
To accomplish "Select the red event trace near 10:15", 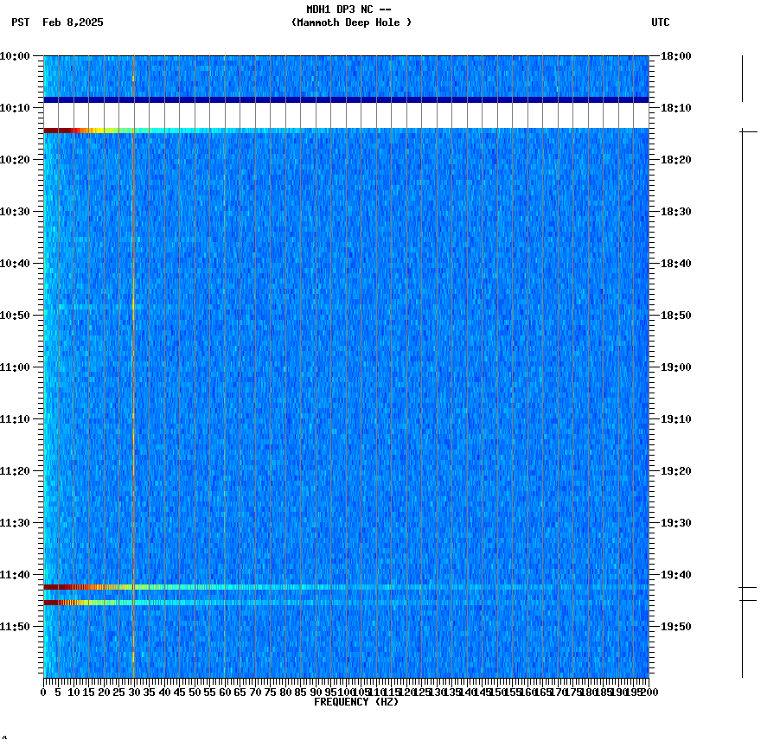I will (86, 130).
